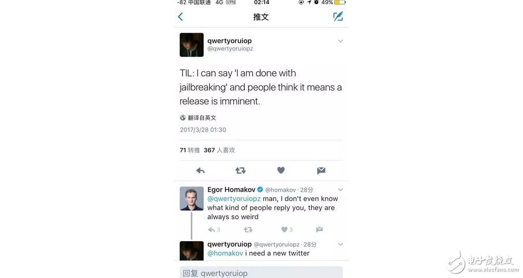Translate tweet using 翻译自英文 link

pyautogui.click(x=202, y=118)
